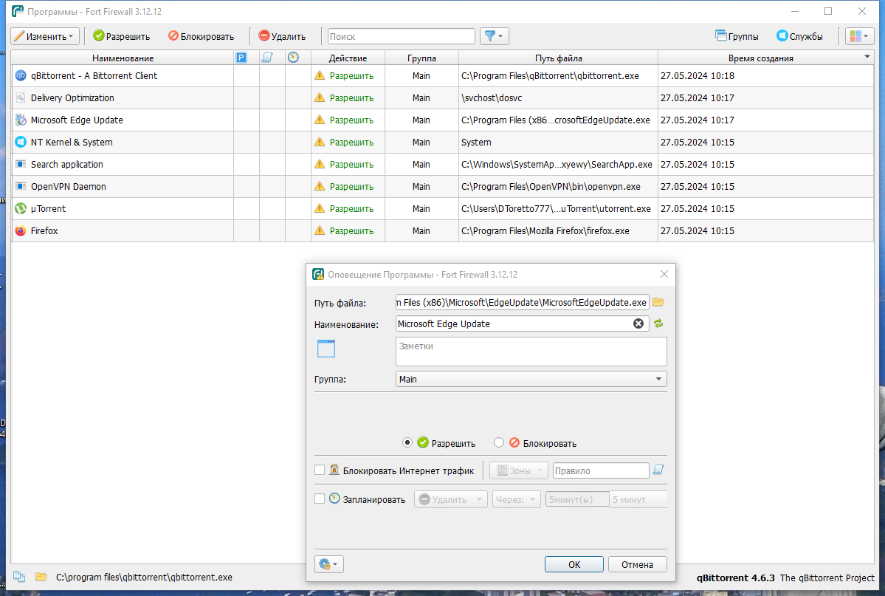The width and height of the screenshot is (885, 596).
Task: Click the 5минут(ы) spin field
Action: tap(576, 499)
